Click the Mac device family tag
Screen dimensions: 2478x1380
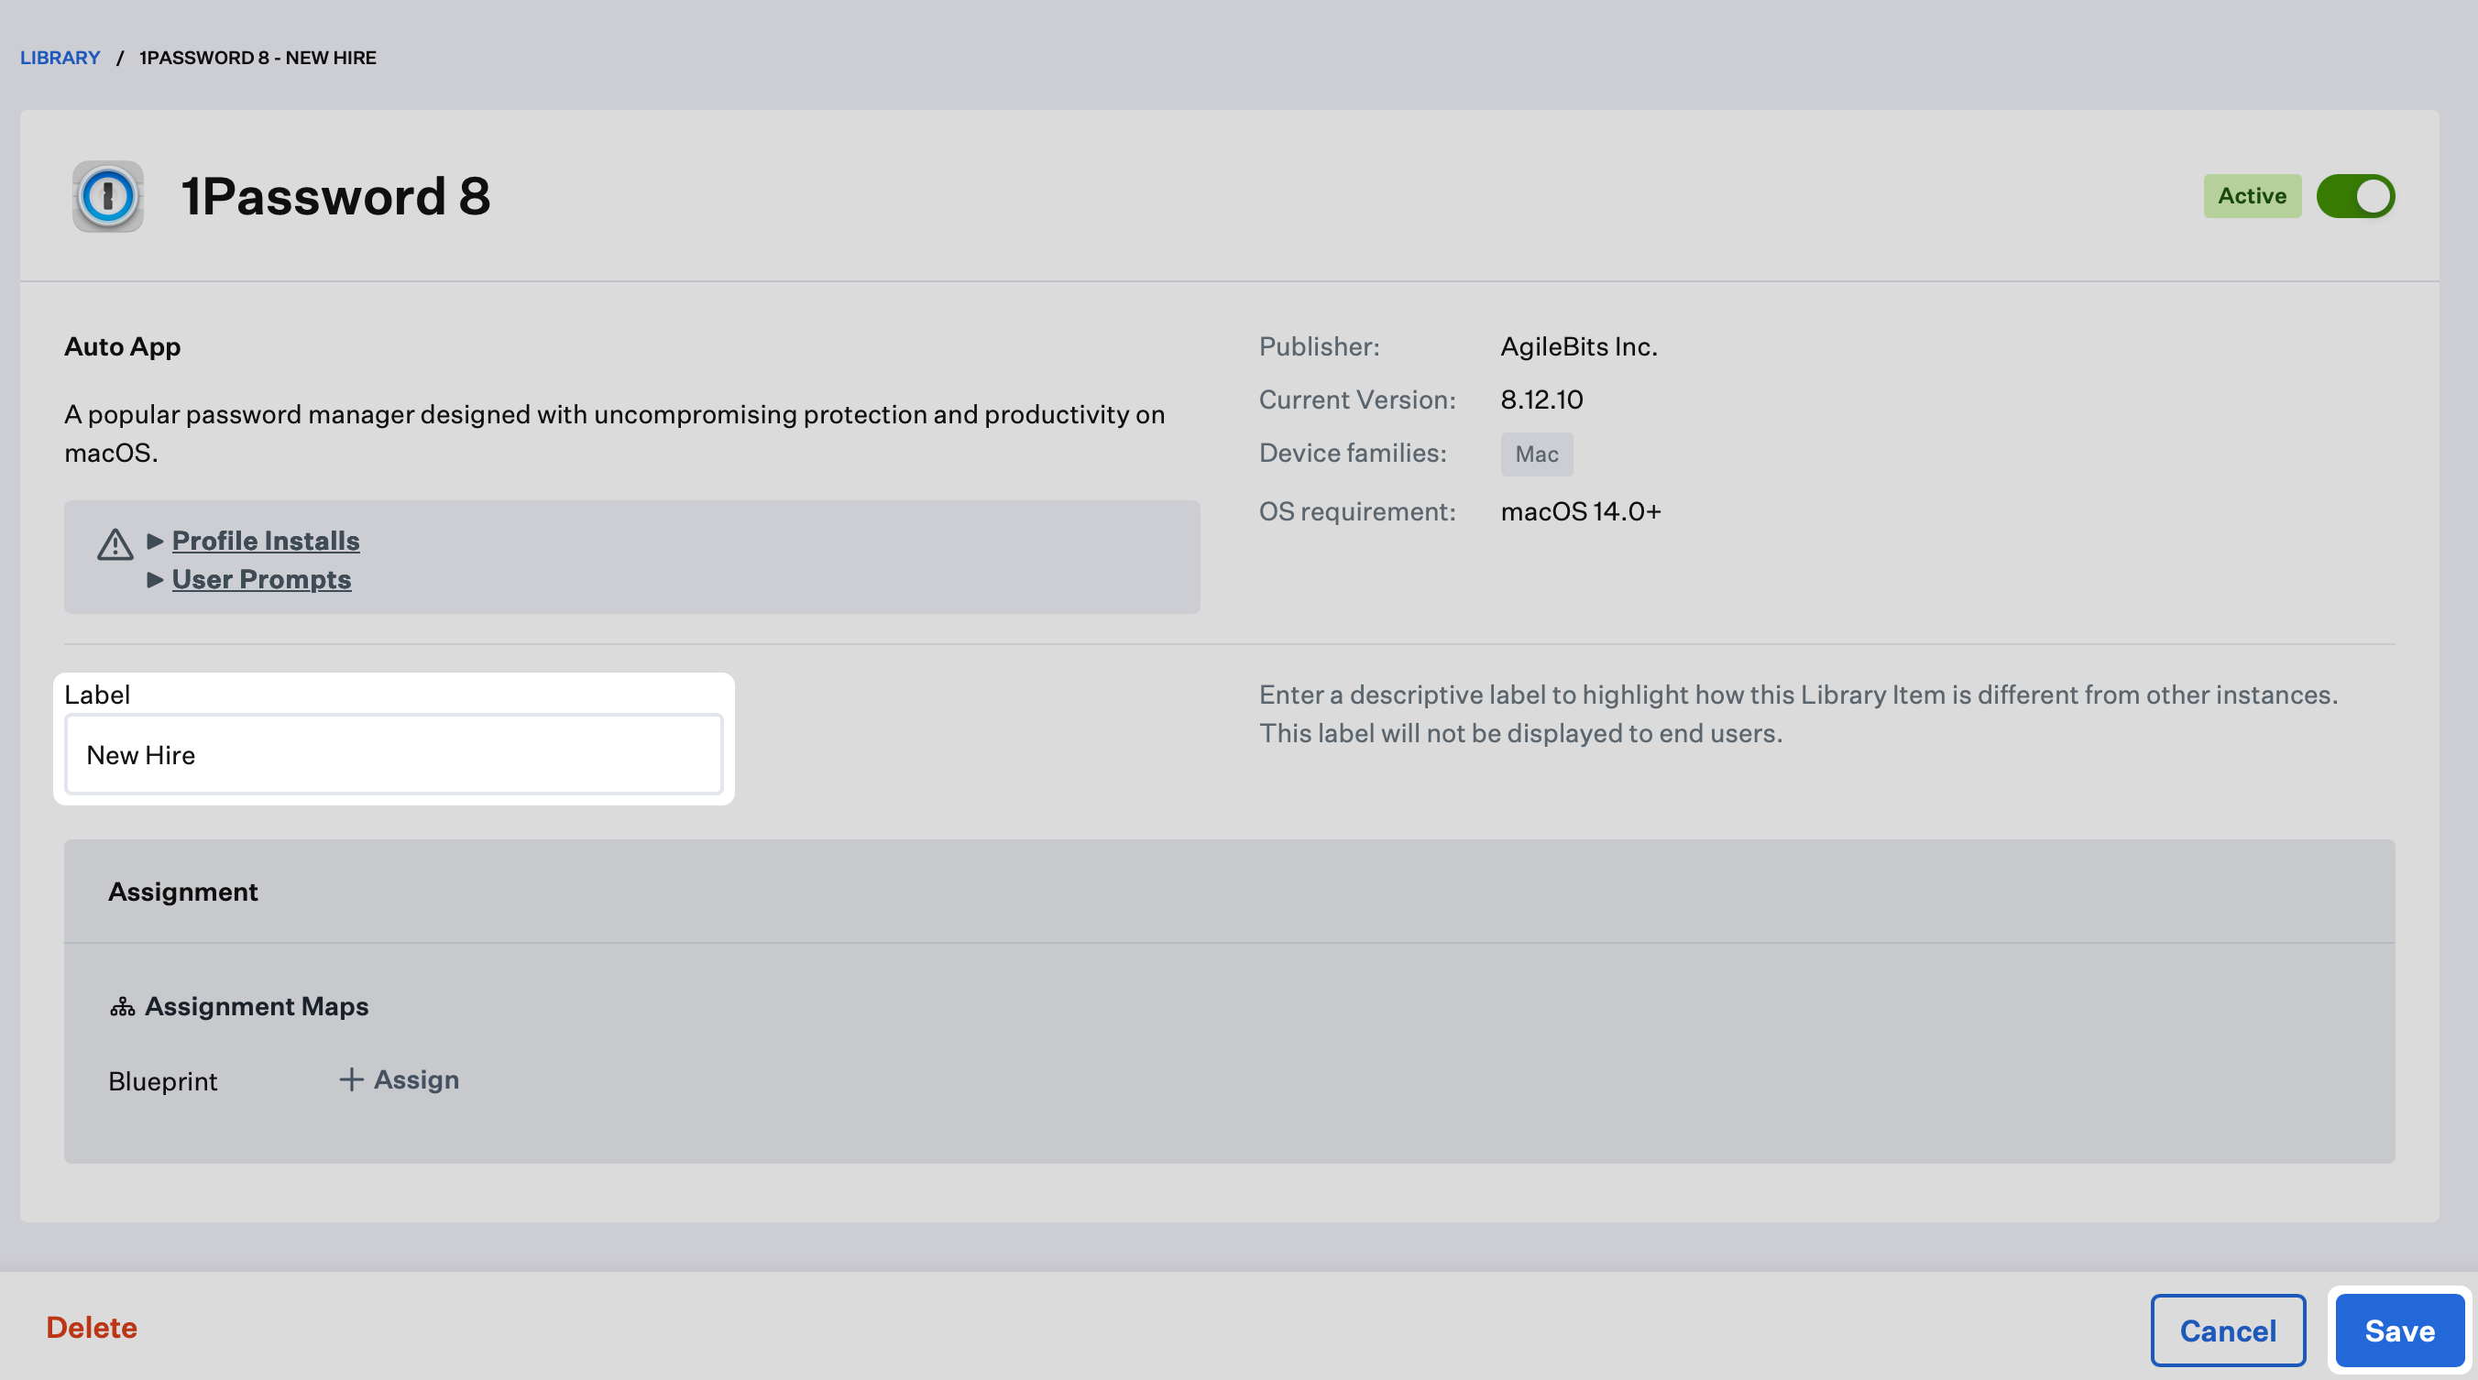point(1536,454)
